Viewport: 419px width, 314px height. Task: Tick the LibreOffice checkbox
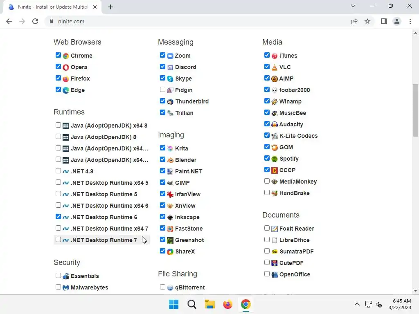267,240
